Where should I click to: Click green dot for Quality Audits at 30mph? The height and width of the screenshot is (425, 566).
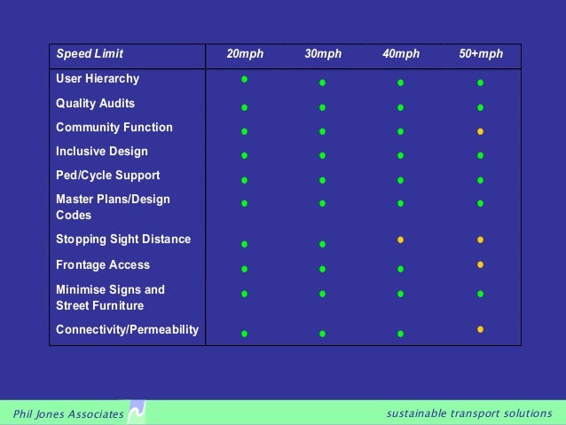coord(323,107)
